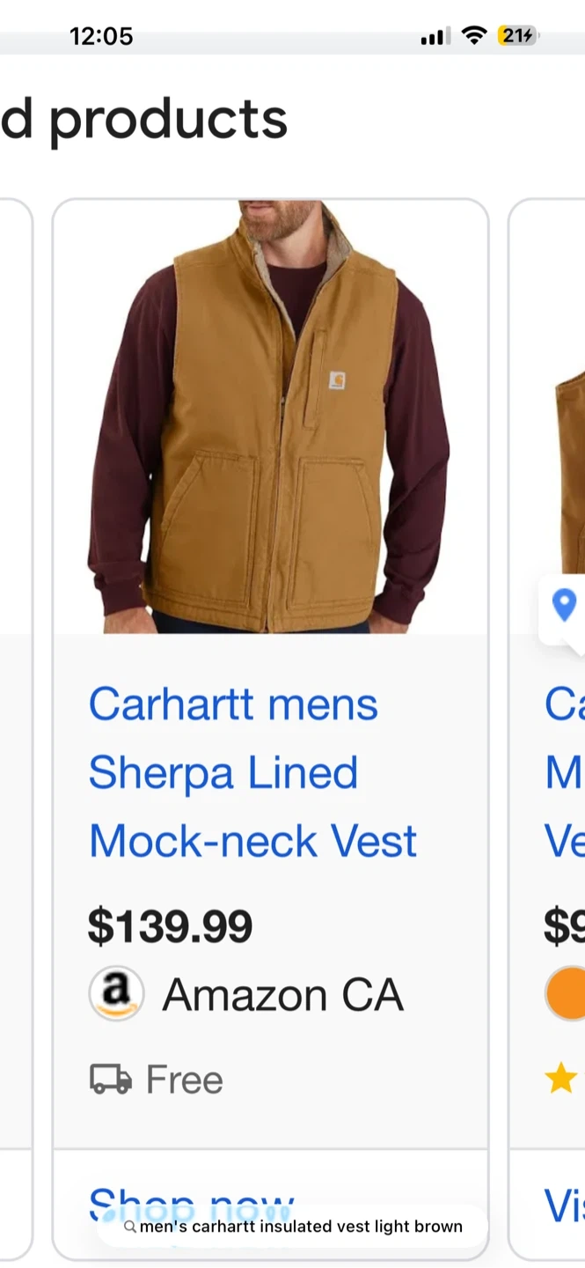The height and width of the screenshot is (1268, 585).
Task: Open the Carhartt Sherpa Lined Vest title link
Action: click(x=252, y=772)
